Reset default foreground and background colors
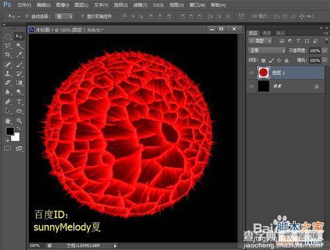The width and height of the screenshot is (330, 250). click(7, 140)
